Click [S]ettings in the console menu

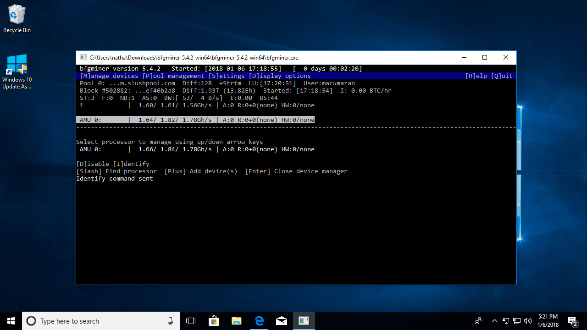(x=227, y=76)
